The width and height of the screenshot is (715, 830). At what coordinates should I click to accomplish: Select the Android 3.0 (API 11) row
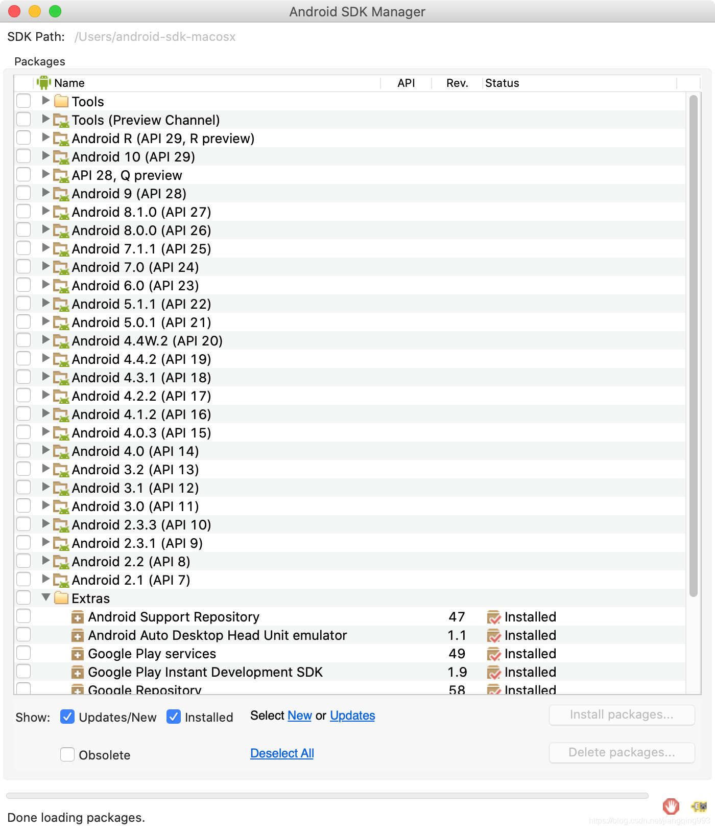(x=350, y=506)
